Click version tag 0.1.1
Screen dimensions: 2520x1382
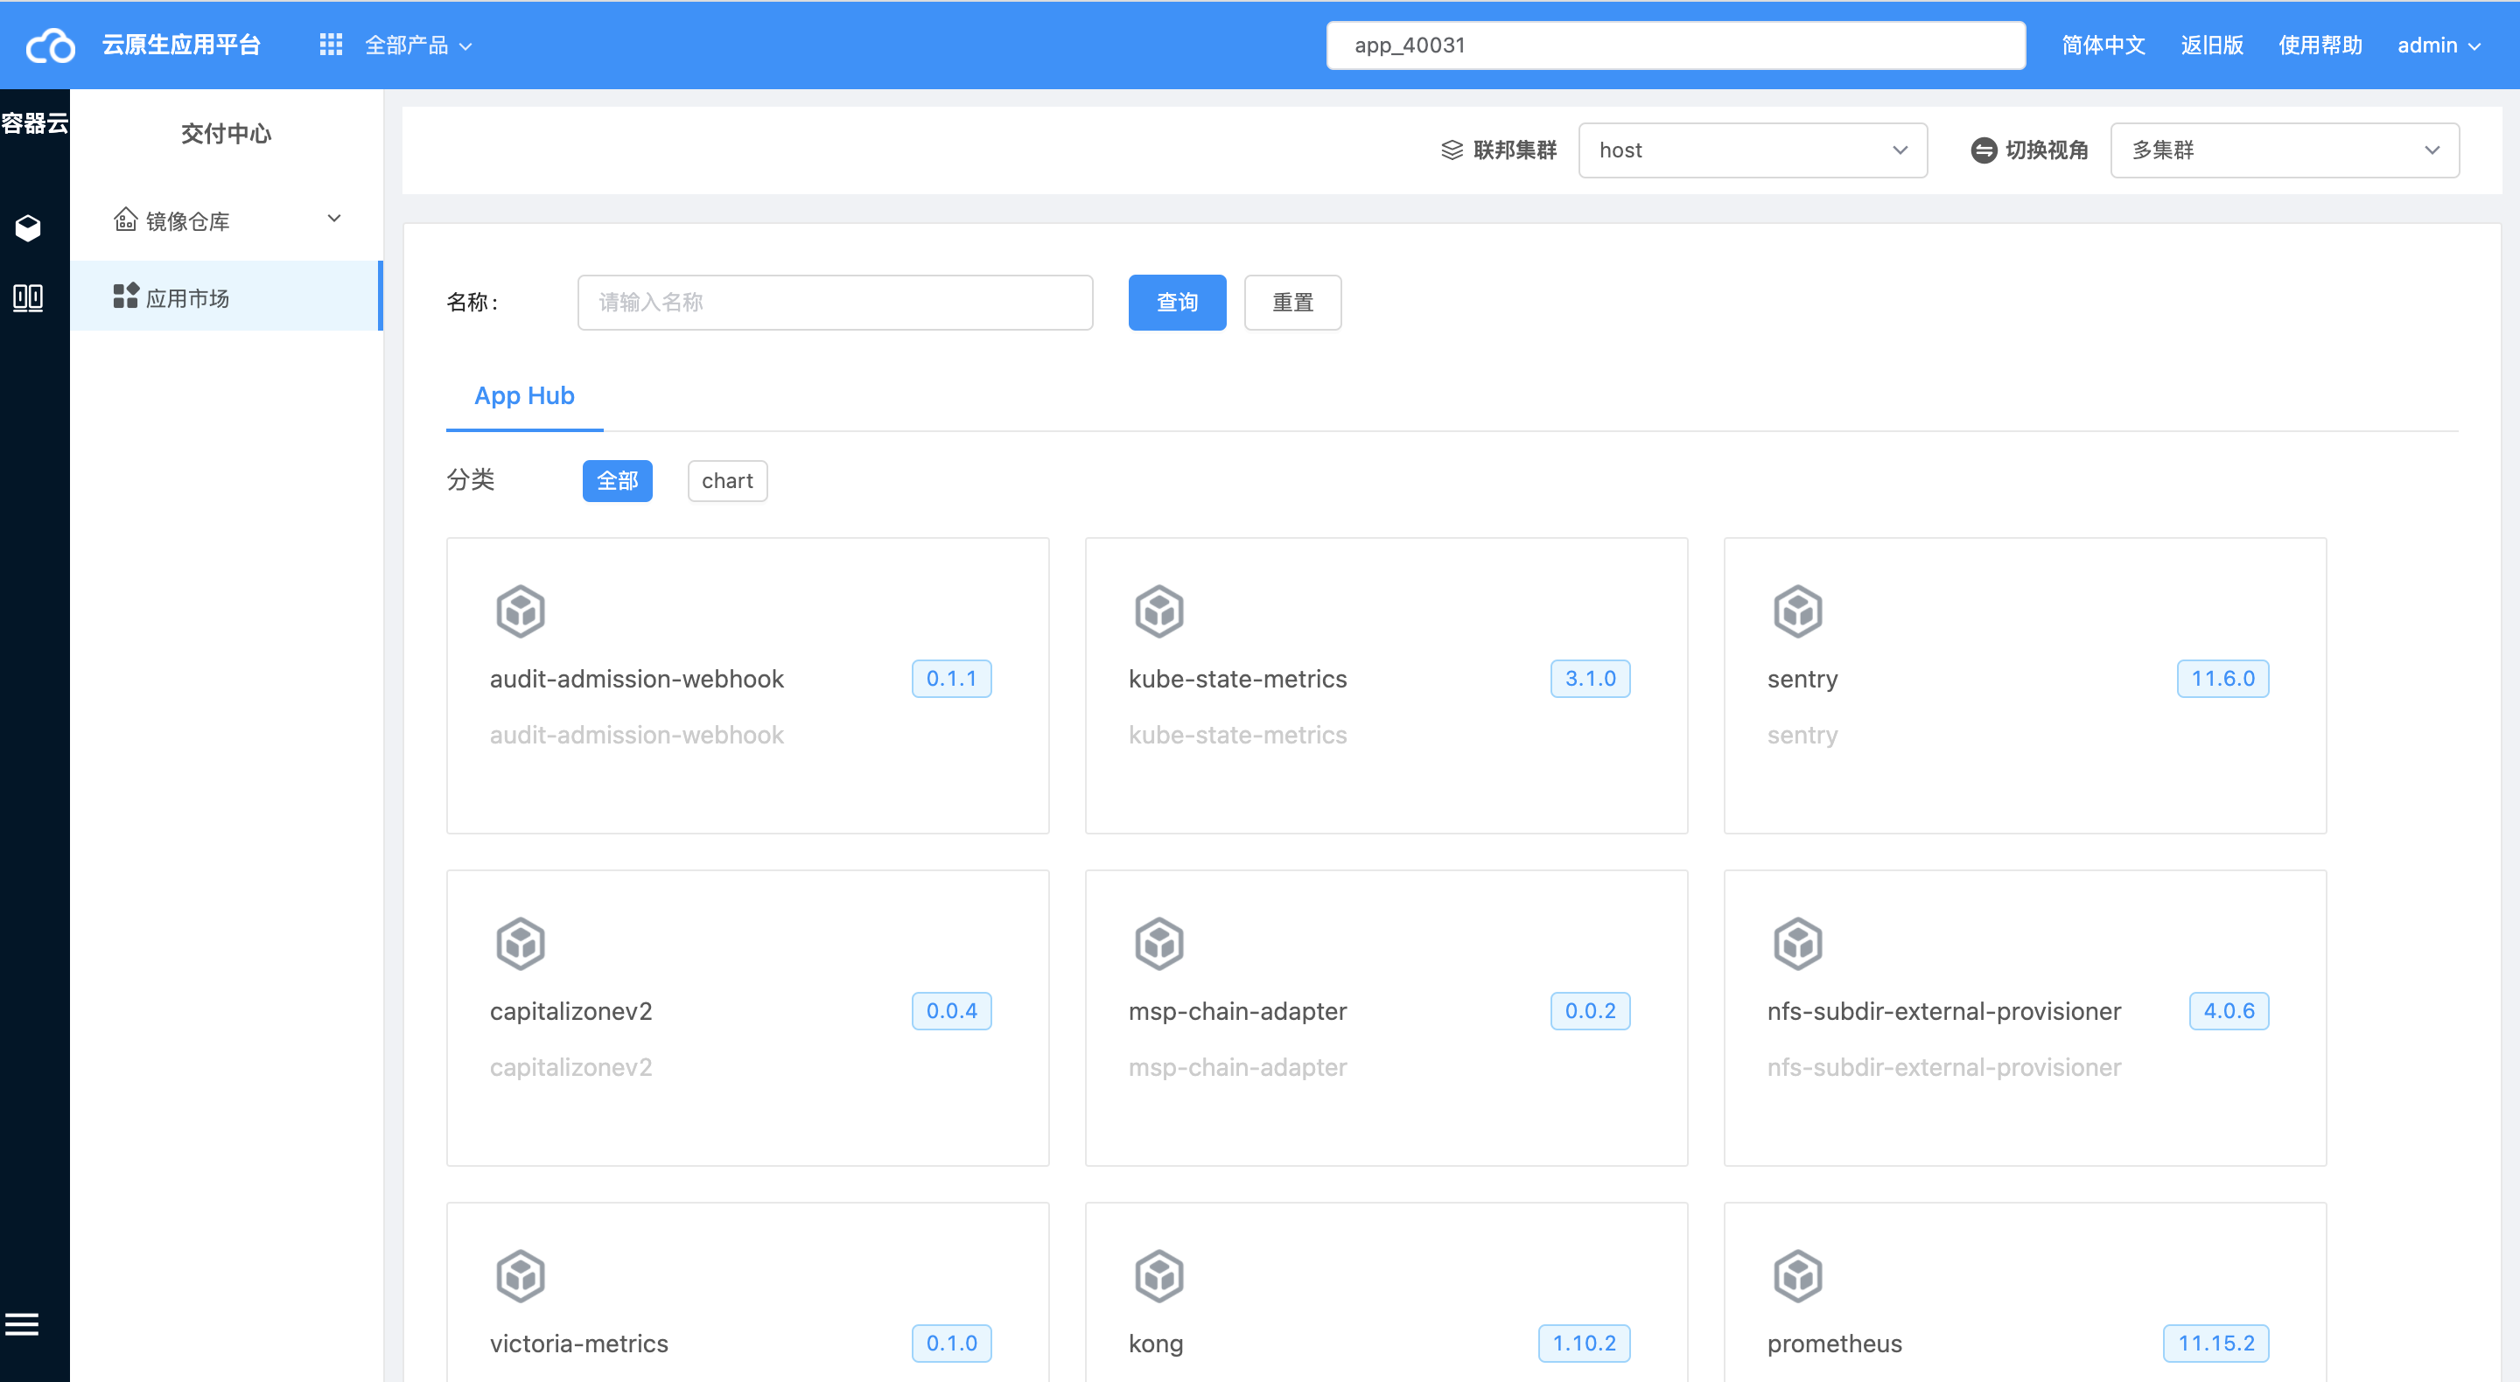(x=951, y=679)
